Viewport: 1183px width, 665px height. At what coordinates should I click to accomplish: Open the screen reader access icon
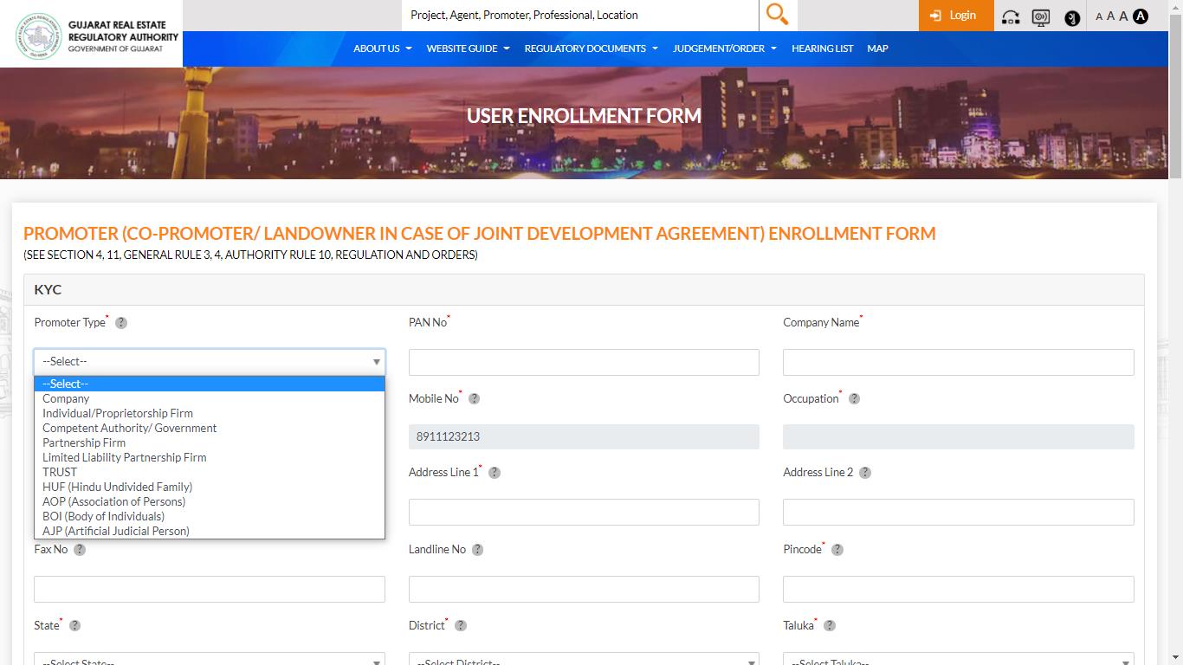(1041, 16)
